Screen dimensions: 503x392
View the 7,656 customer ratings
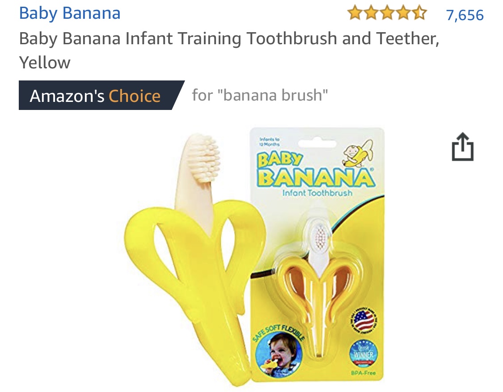[465, 15]
